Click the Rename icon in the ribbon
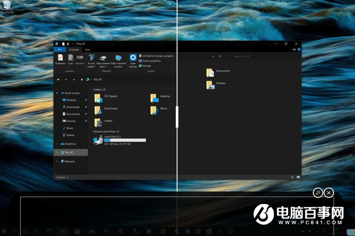This screenshot has width=355, height=236. point(79,60)
